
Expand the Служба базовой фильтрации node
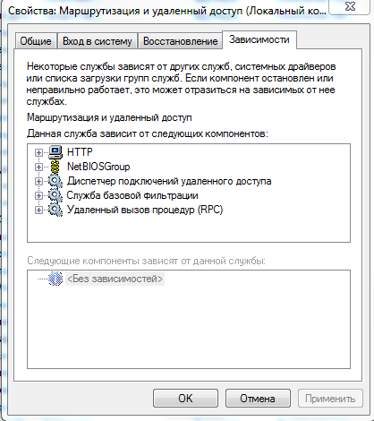click(x=38, y=195)
